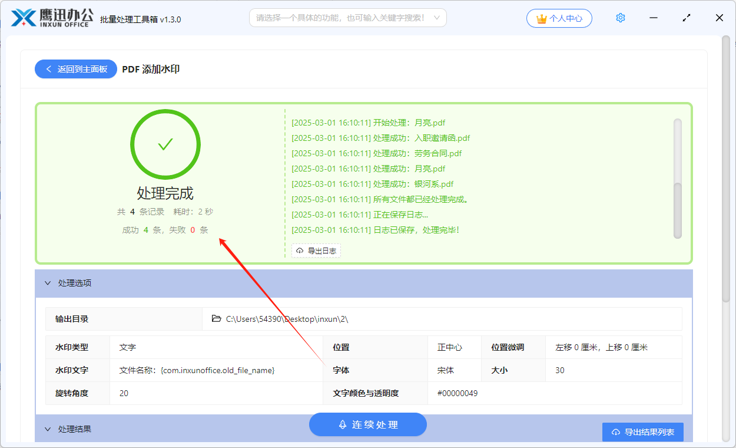Click 左移 0 厘米，上移 0 厘米 value
Screen dimensions: 736x448
[x=602, y=347]
